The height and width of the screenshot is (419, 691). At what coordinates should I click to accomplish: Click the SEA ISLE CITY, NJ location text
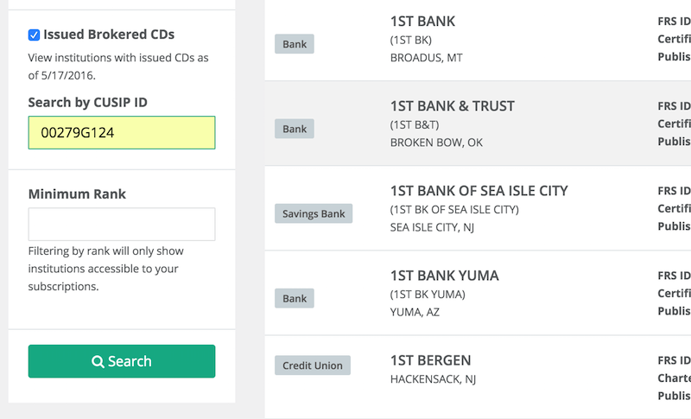(432, 227)
